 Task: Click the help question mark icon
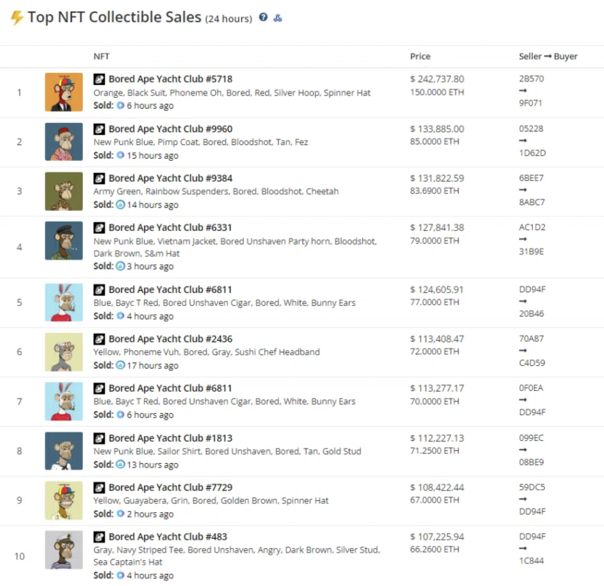(263, 17)
